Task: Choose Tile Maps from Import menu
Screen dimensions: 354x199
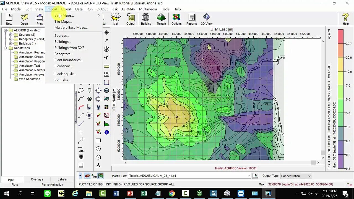Action: tap(74, 22)
